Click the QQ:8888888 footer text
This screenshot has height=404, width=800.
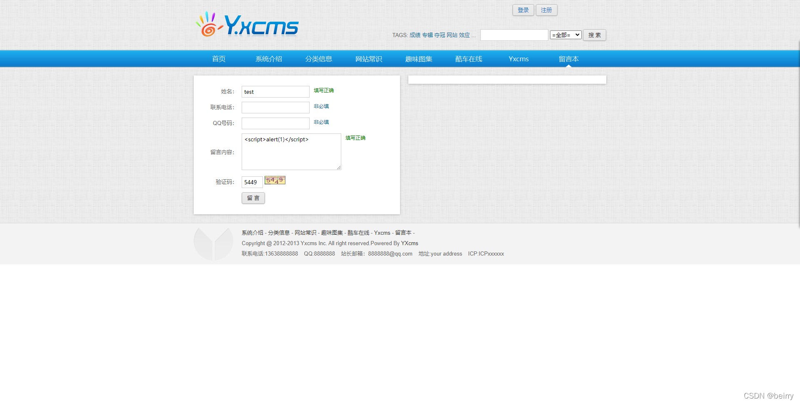[320, 253]
